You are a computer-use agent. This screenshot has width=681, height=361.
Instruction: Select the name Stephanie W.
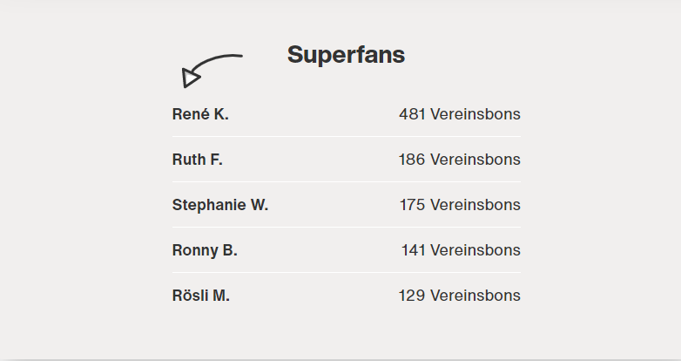pos(220,205)
